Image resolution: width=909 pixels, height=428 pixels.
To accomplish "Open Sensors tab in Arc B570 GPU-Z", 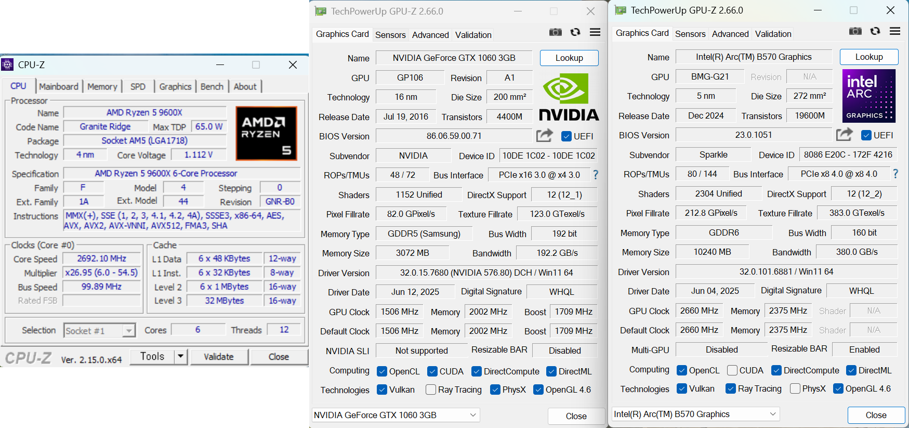I will (690, 34).
